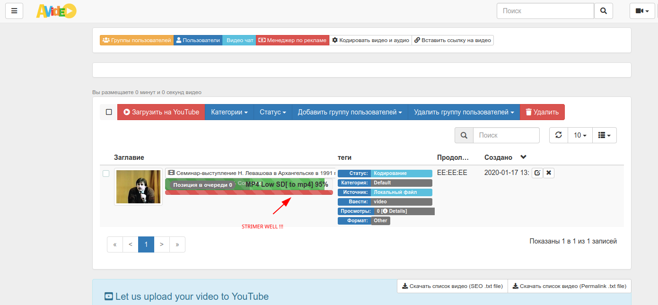Viewport: 658px width, 305px height.
Task: Open the hamburger navigation menu
Action: [14, 10]
